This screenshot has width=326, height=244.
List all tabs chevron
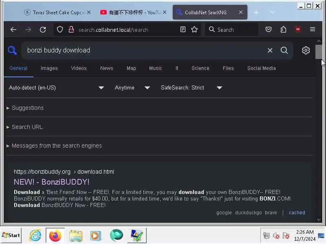(x=273, y=13)
